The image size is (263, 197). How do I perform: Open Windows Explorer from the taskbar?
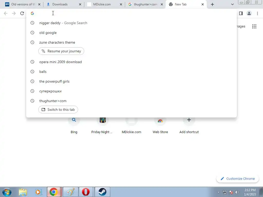pos(23,192)
